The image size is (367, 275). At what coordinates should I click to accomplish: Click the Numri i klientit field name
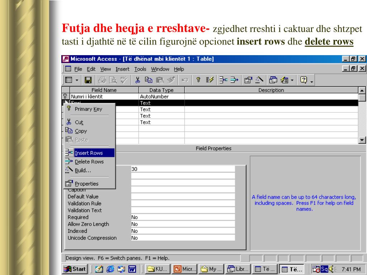point(104,97)
